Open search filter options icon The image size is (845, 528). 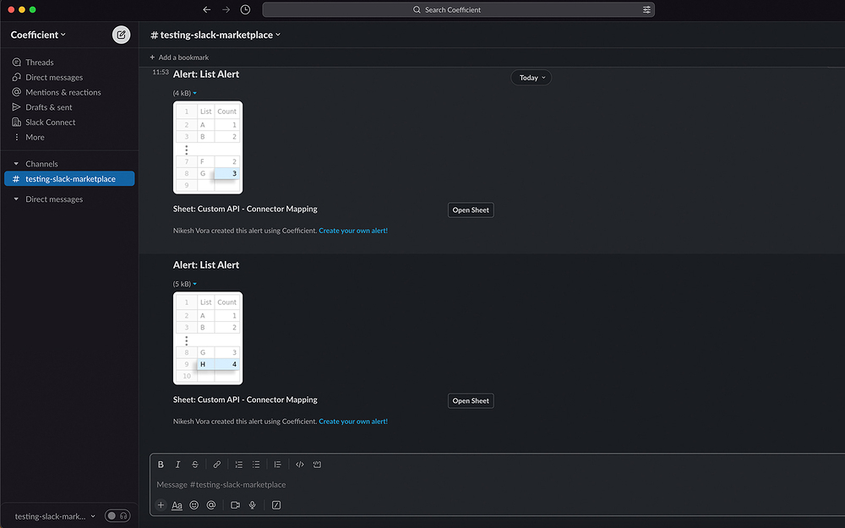click(646, 9)
